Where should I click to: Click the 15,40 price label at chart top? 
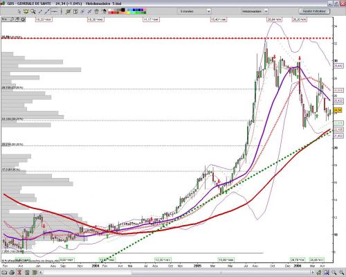(x=219, y=19)
